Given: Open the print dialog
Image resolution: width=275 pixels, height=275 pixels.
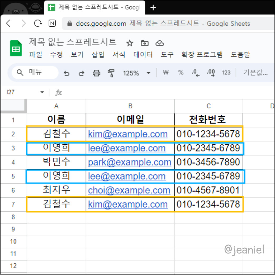Looking at the screenshot, I should (96, 73).
